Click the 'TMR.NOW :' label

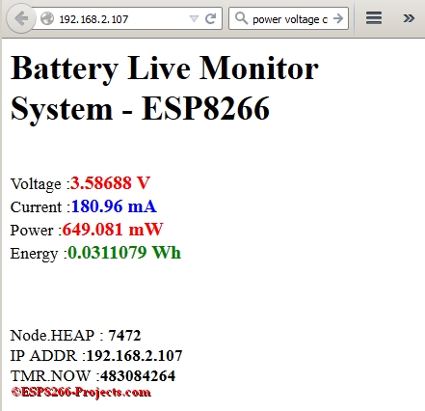55,376
